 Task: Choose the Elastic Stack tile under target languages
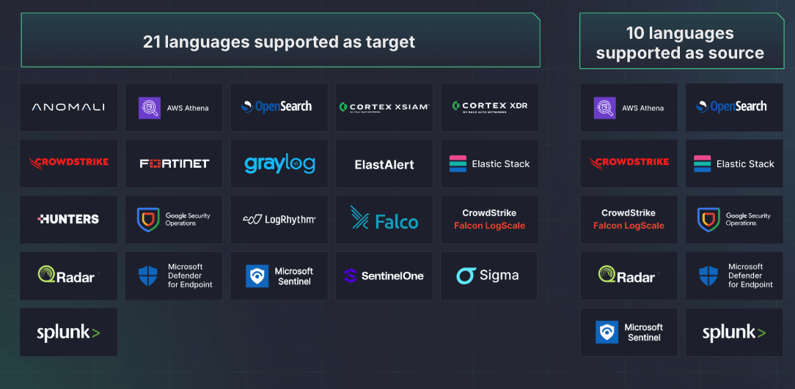pos(489,163)
